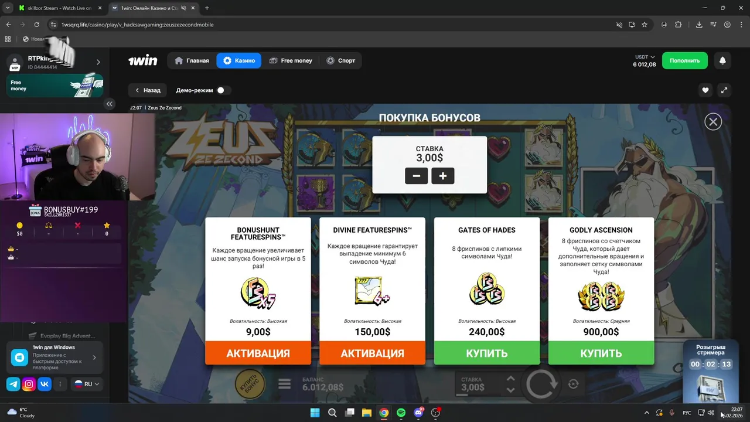The image size is (750, 422).
Task: Click the Gates of Hades three-coin icon
Action: pos(487,288)
